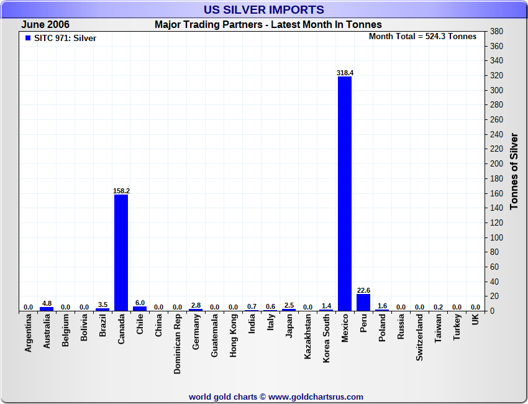The width and height of the screenshot is (528, 404).
Task: Click the Switzerland axis label
Action: point(419,337)
